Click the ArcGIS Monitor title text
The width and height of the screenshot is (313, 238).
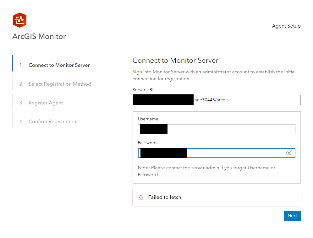click(x=39, y=36)
